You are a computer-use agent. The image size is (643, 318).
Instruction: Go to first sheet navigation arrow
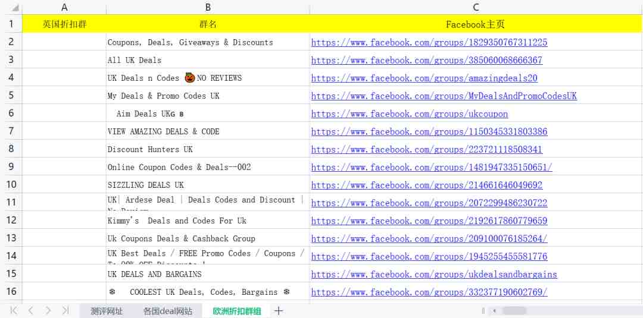[x=14, y=311]
